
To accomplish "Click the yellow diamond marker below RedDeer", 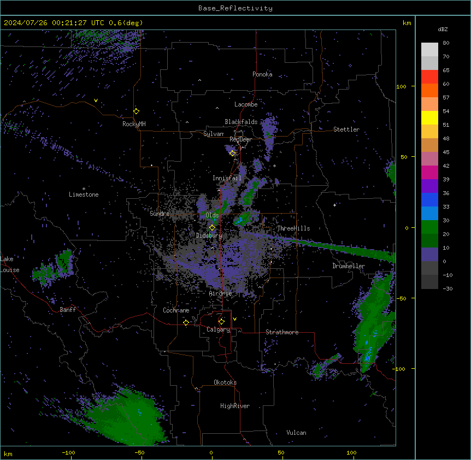I will tap(232, 154).
